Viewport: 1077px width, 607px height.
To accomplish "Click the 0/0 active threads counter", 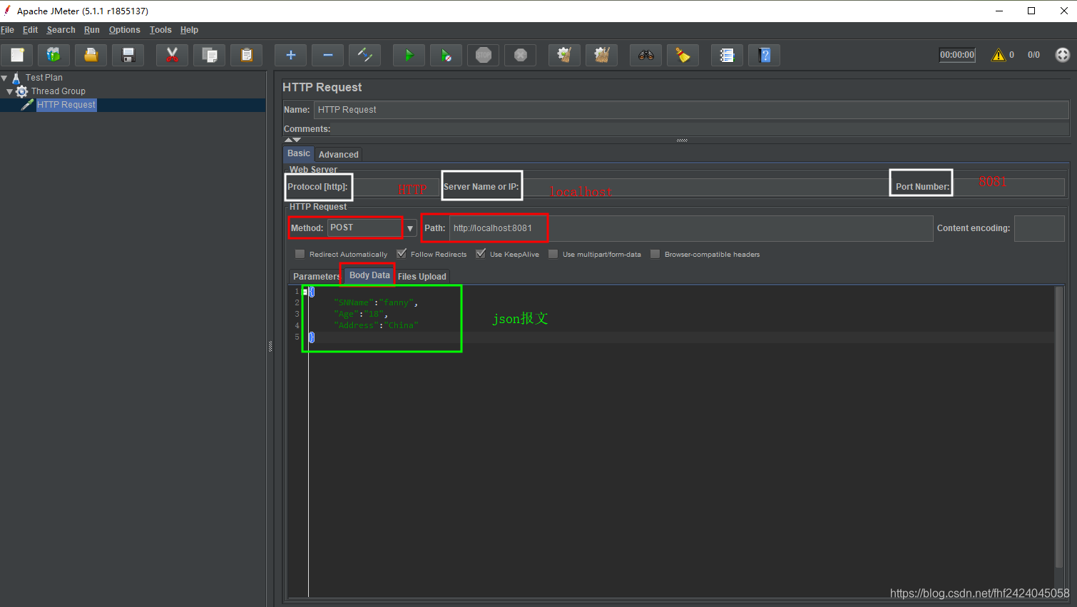I will [x=1033, y=55].
